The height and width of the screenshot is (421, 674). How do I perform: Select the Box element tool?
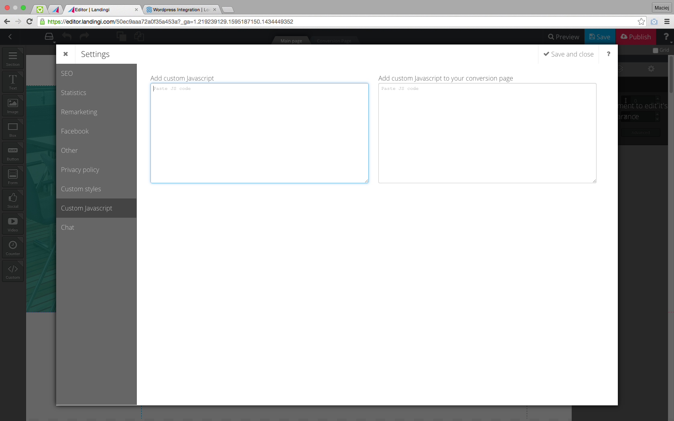13,129
